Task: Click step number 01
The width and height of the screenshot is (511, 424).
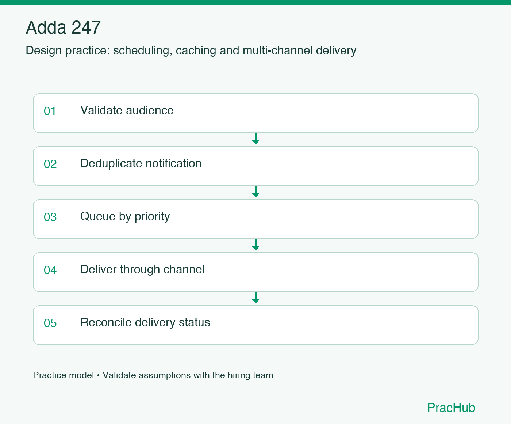Action: click(x=50, y=111)
